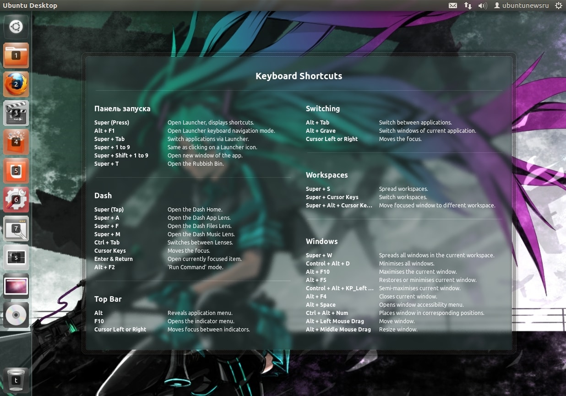Viewport: 566px width, 396px height.
Task: Open the Workspace Switcher launcher icon
Action: [16, 257]
